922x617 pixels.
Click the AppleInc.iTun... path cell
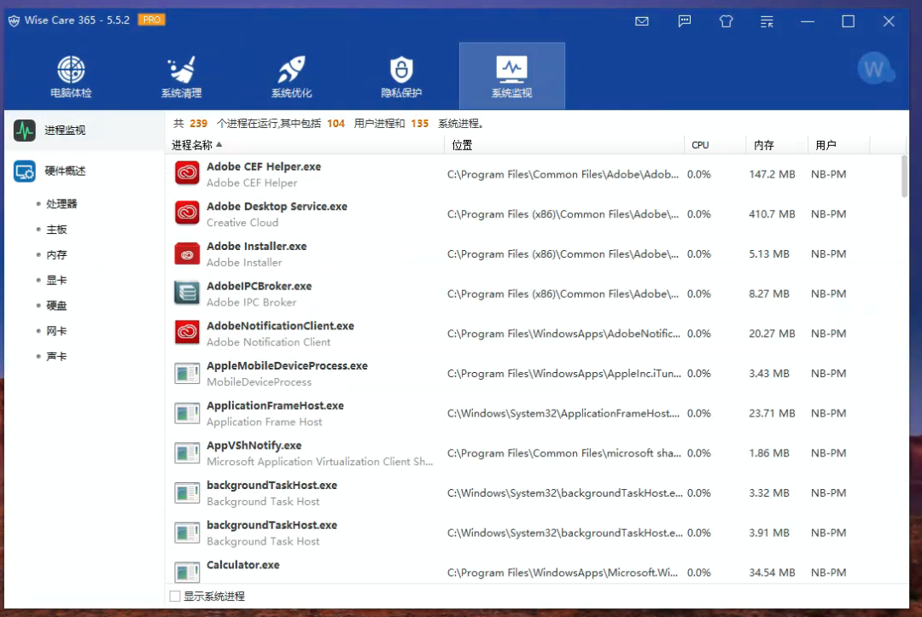pyautogui.click(x=564, y=374)
